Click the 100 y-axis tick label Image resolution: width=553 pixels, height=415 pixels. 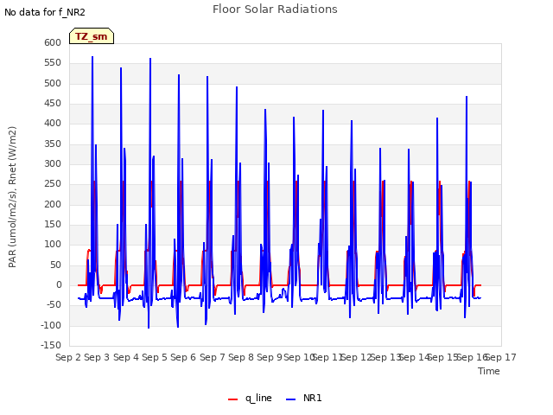point(53,245)
